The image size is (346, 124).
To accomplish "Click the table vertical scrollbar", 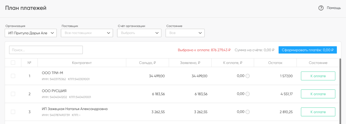I will click(x=340, y=91).
